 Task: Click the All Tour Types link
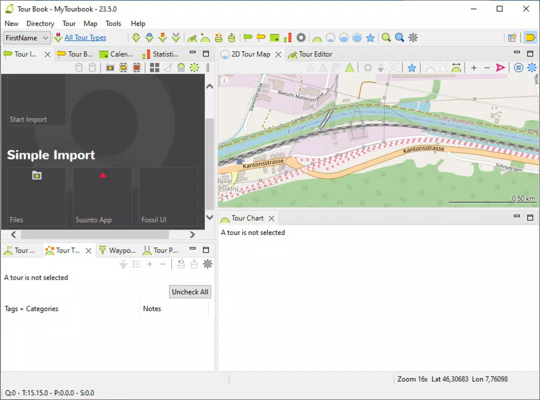pyautogui.click(x=85, y=37)
